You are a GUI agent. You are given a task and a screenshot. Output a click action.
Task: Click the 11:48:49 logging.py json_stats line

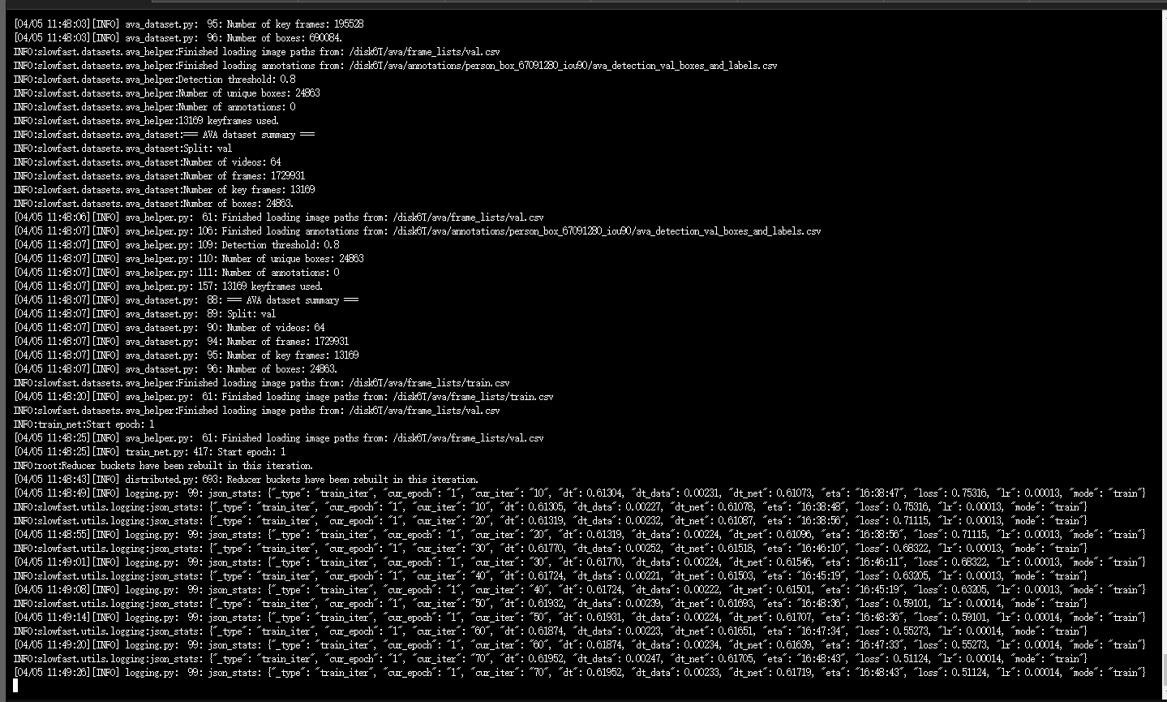coord(580,493)
